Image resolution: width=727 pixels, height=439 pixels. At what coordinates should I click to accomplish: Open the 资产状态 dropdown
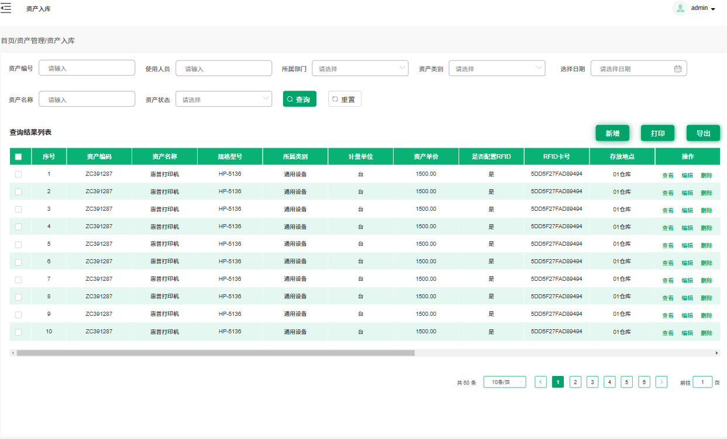click(223, 99)
